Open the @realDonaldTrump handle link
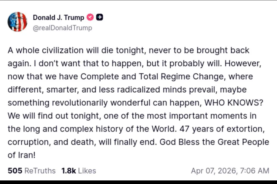The image size is (277, 184). point(62,28)
